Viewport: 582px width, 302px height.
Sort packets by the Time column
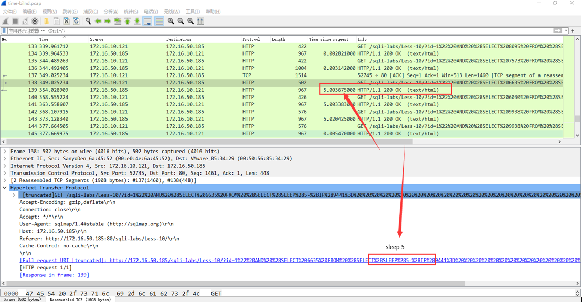click(62, 39)
